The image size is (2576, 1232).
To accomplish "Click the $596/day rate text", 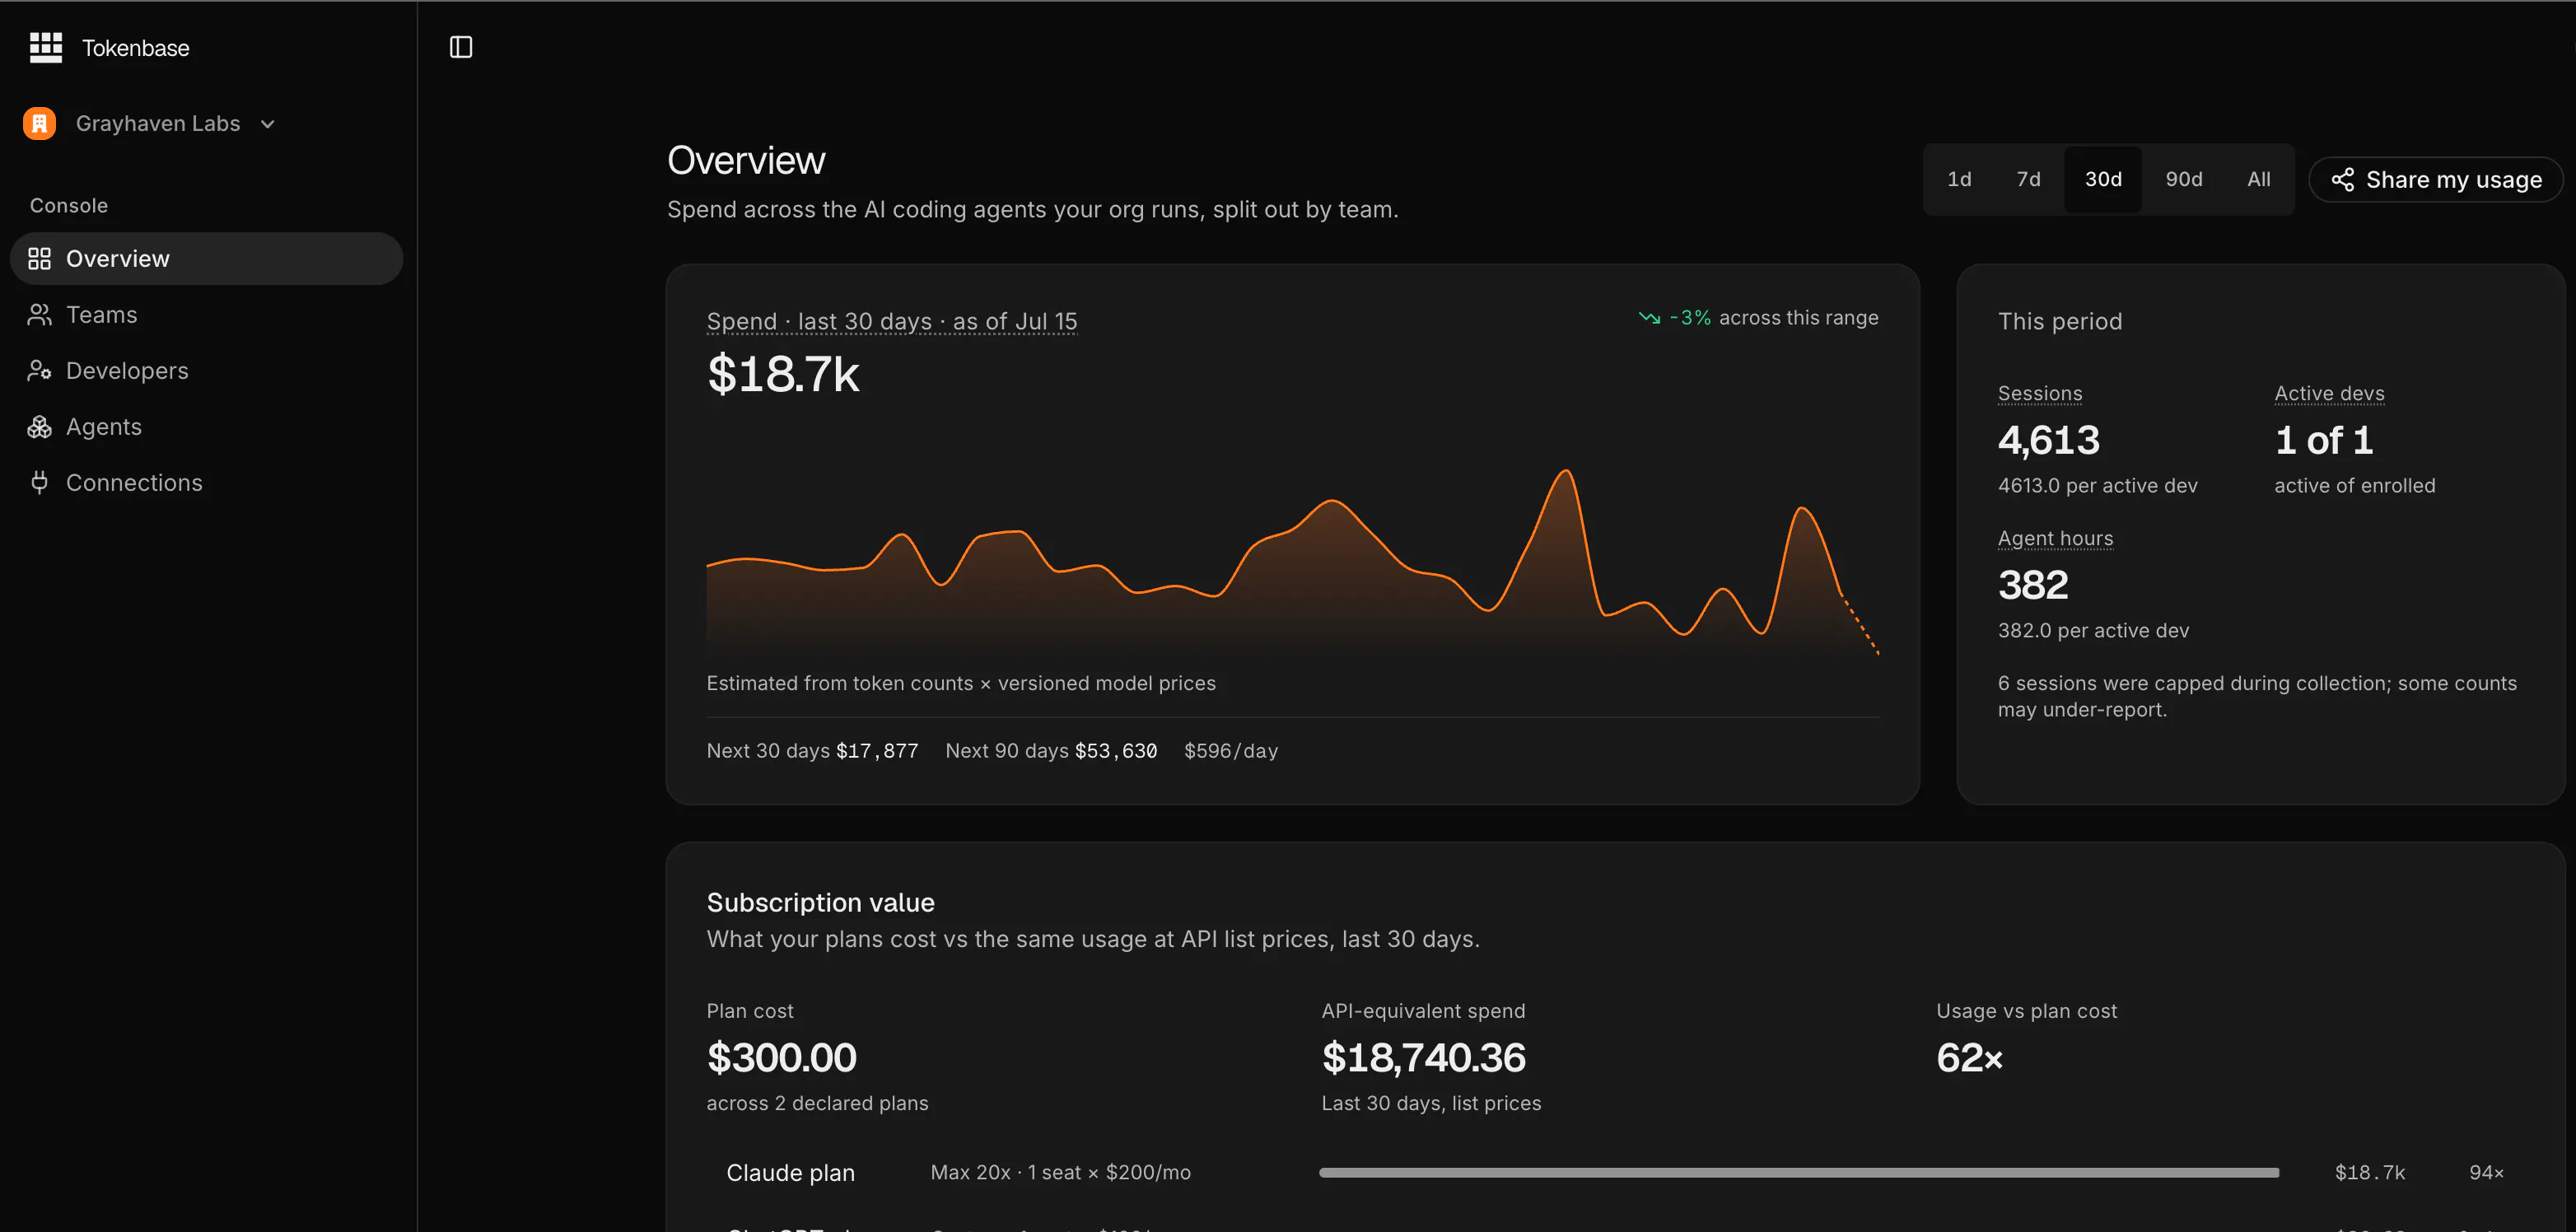I will tap(1231, 751).
